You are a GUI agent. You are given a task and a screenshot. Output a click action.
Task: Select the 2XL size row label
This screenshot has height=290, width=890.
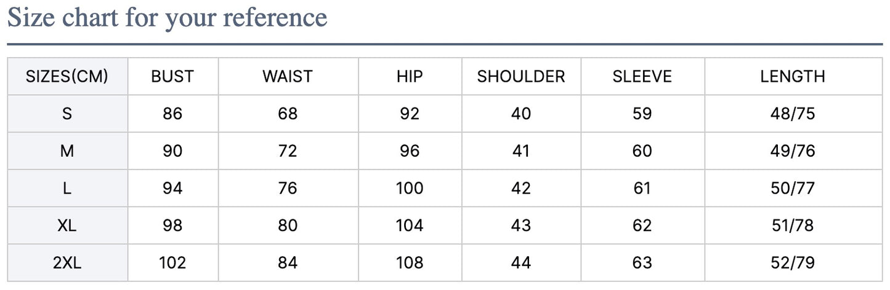pyautogui.click(x=67, y=263)
